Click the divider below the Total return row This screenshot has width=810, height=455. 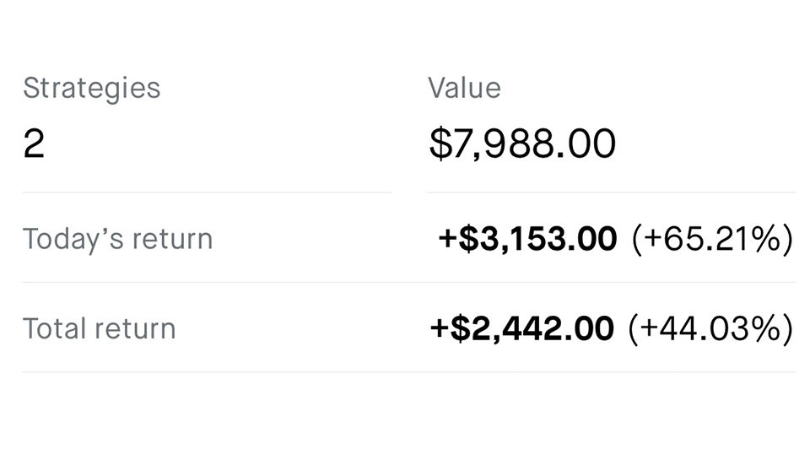click(x=409, y=371)
